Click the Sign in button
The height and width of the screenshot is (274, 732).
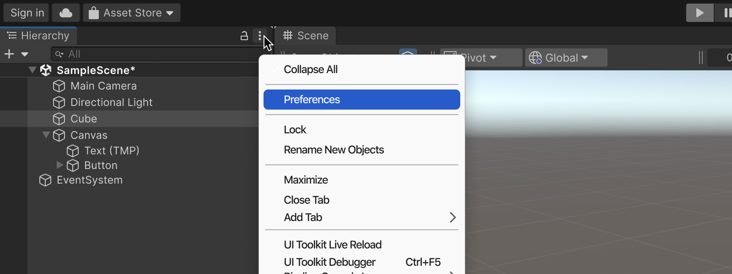click(x=27, y=13)
